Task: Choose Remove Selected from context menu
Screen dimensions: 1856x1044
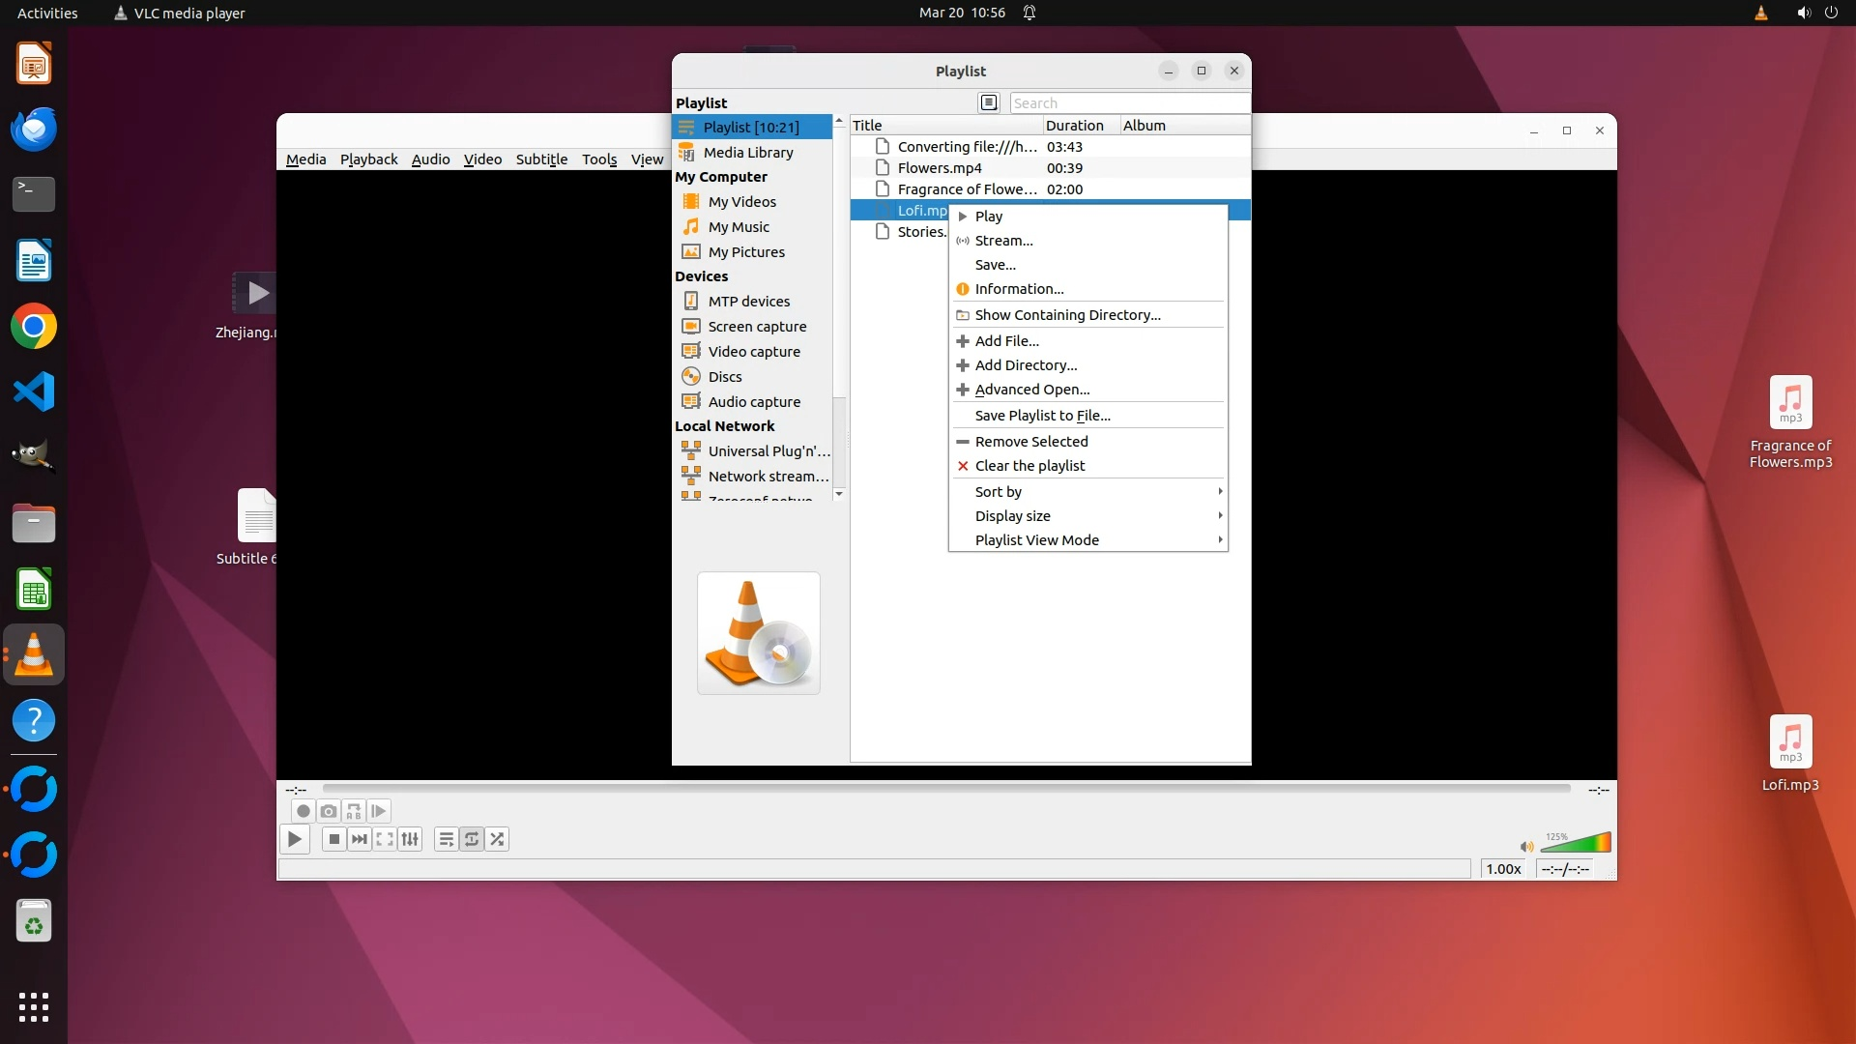Action: pos(1030,441)
